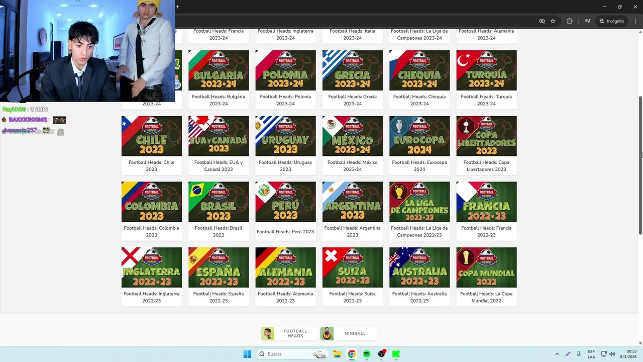Open File Explorer from the taskbar
The image size is (643, 362).
coord(337,354)
